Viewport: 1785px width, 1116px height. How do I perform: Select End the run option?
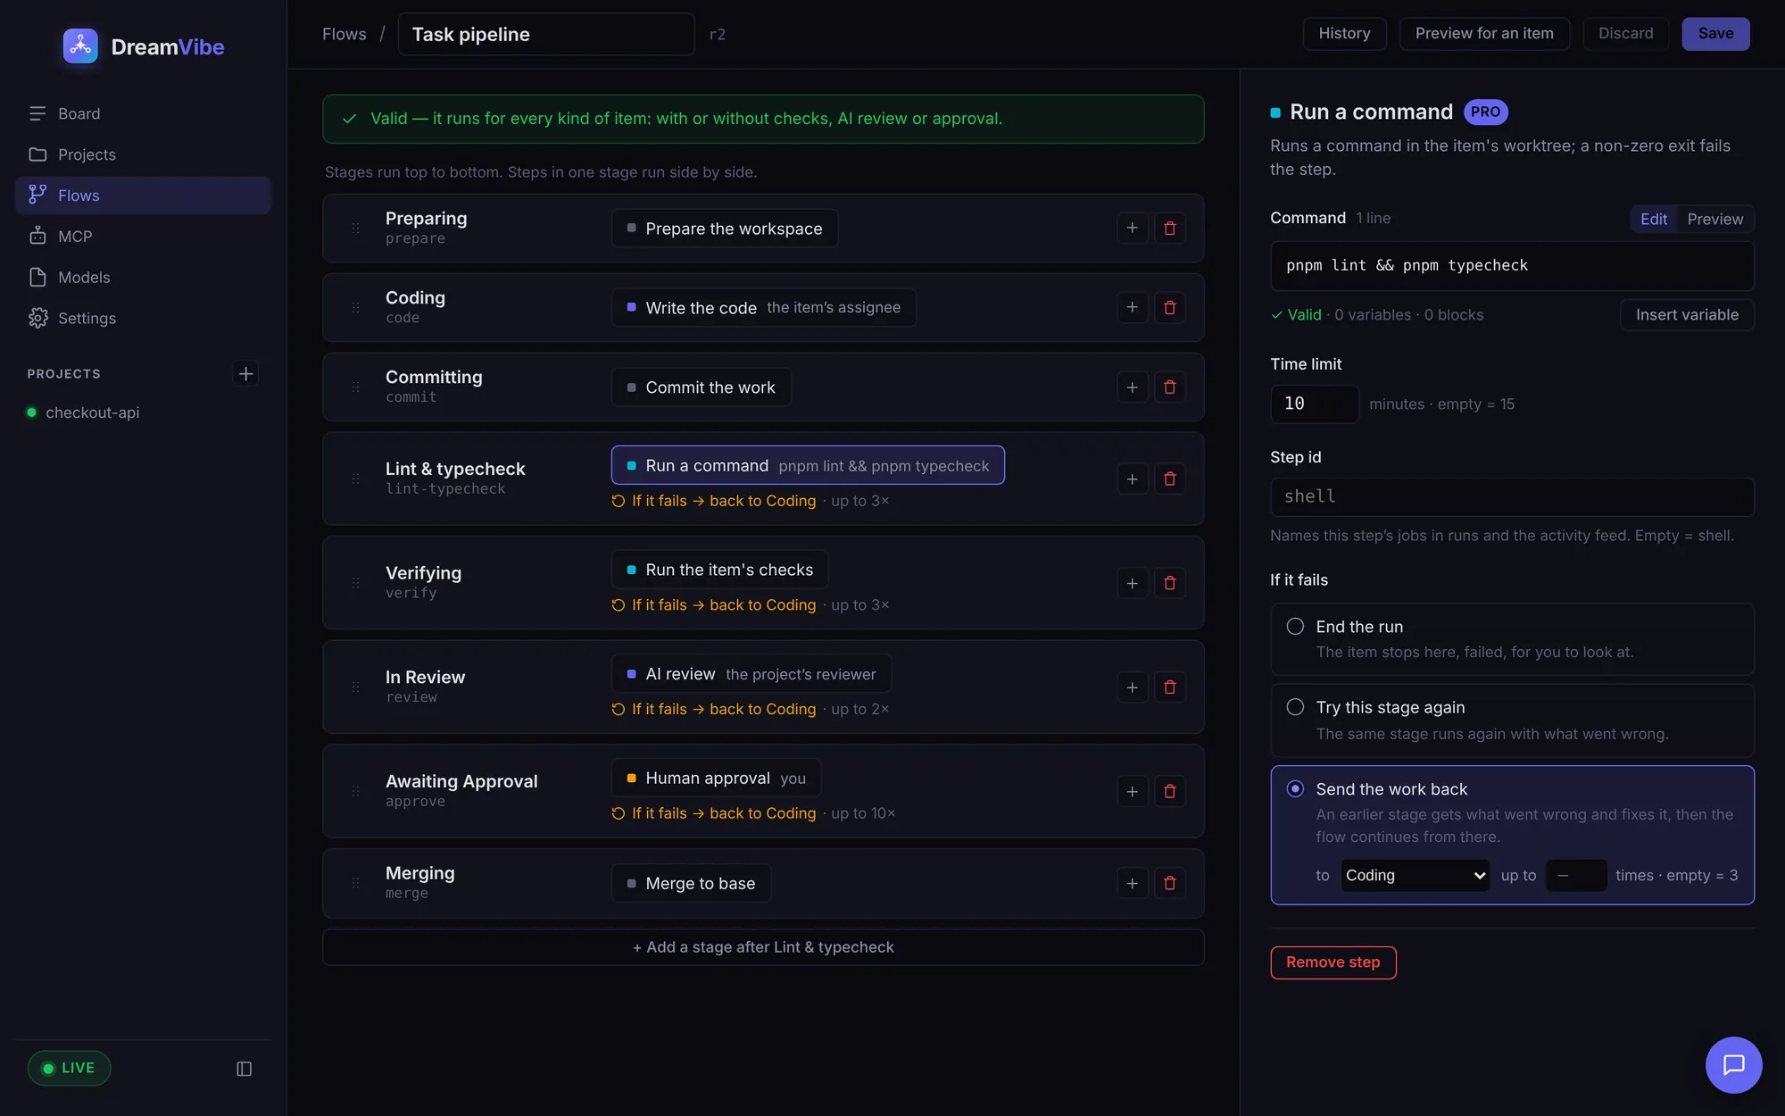pyautogui.click(x=1512, y=639)
